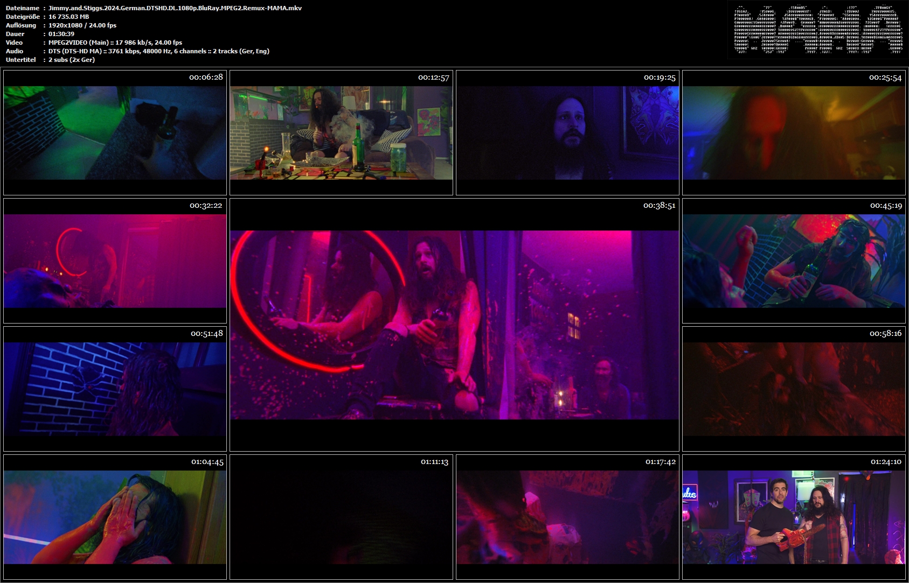Click the 00:12:57 timestamp text

click(433, 78)
